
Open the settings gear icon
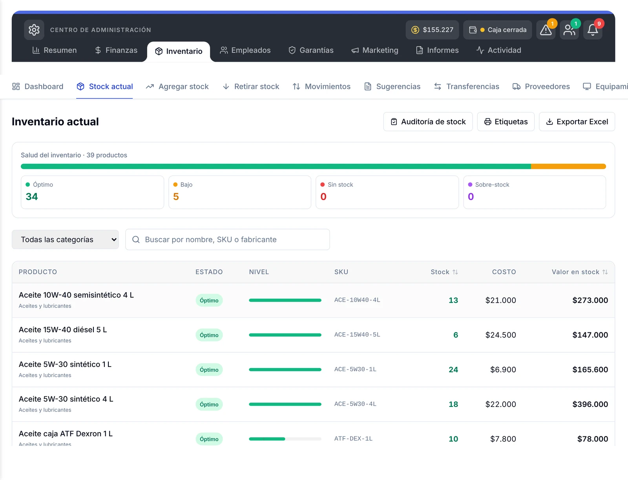point(34,30)
